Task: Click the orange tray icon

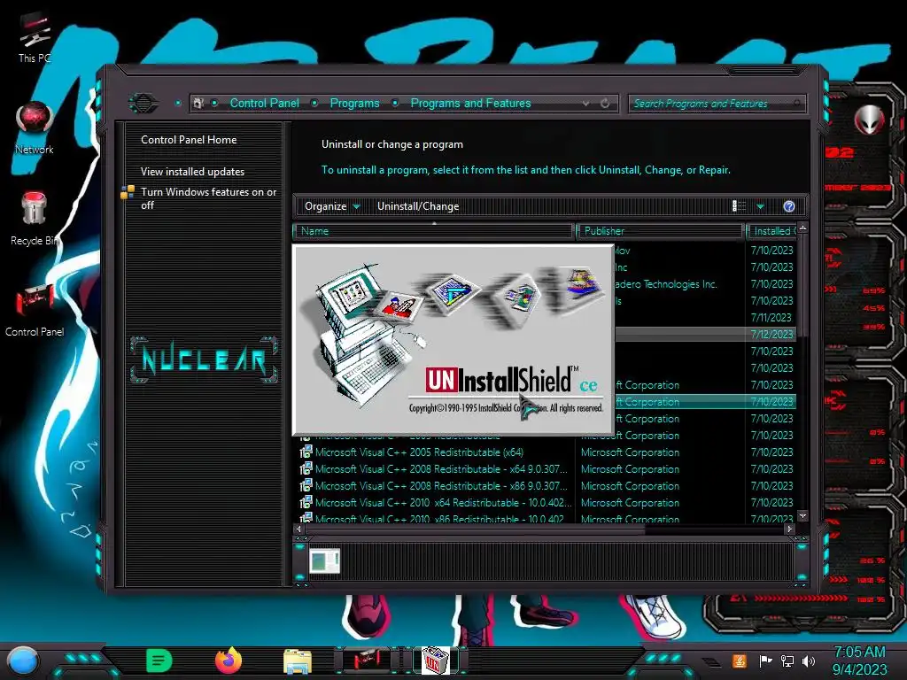Action: click(x=740, y=661)
